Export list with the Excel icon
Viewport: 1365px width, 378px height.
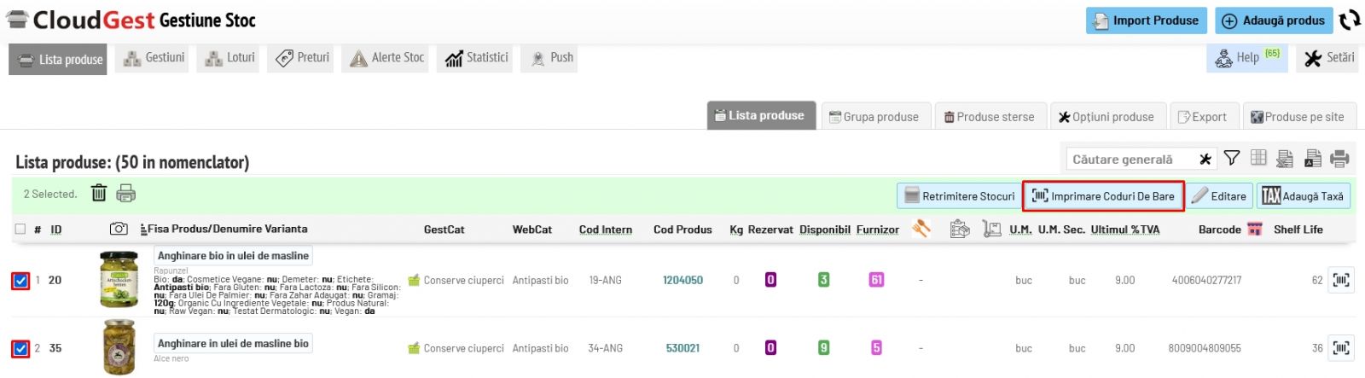pos(1285,158)
